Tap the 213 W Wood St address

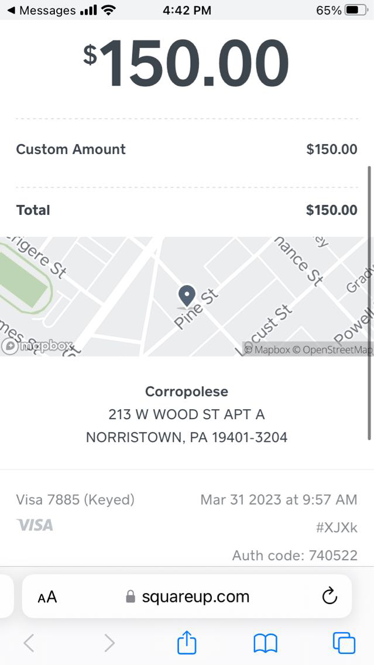coord(187,415)
